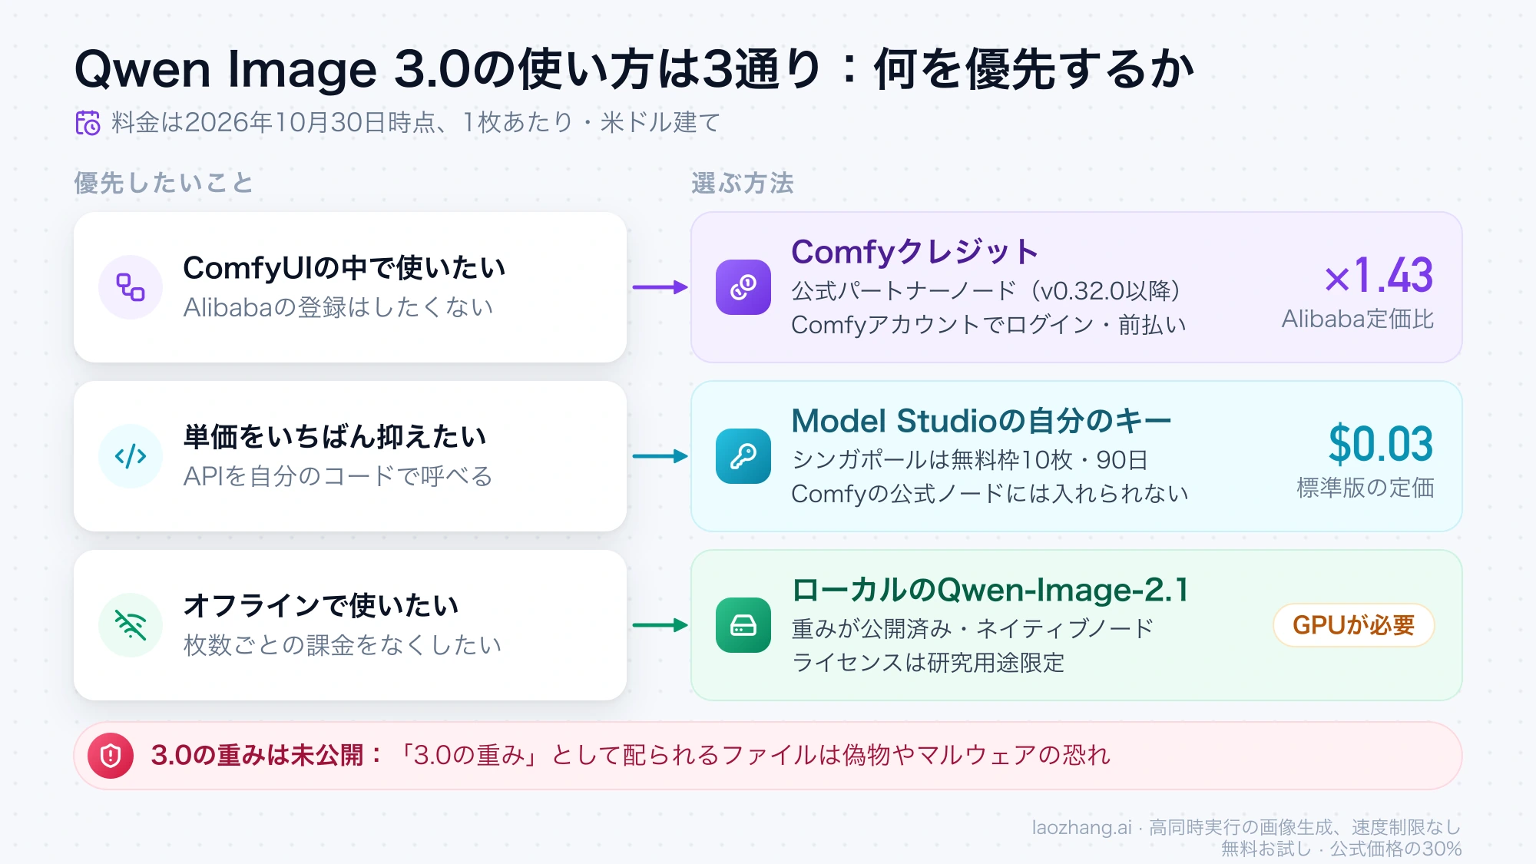Click the laozhang.ai footer credit line

(1246, 827)
